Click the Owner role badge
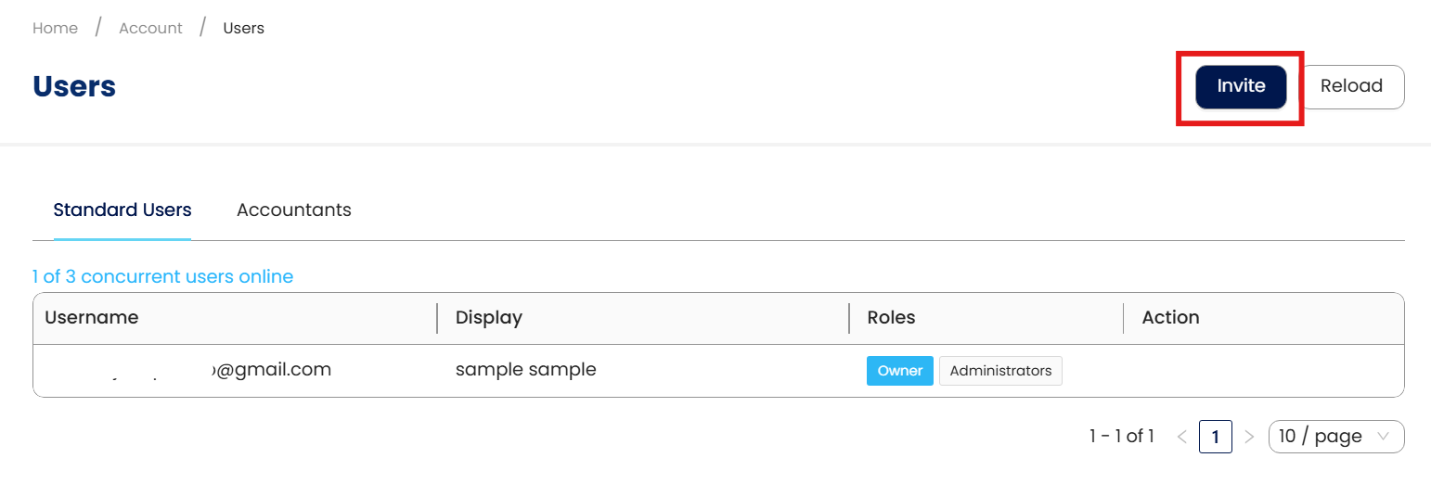 [x=899, y=371]
